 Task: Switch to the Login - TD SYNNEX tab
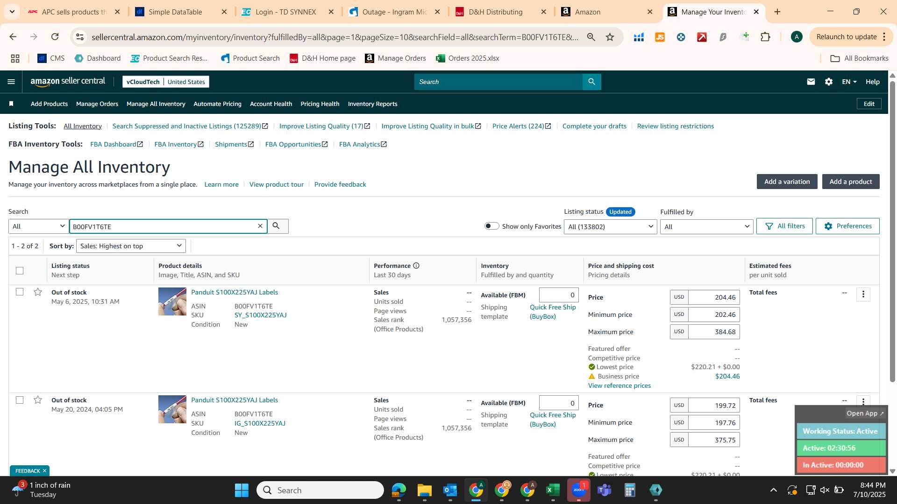point(285,12)
